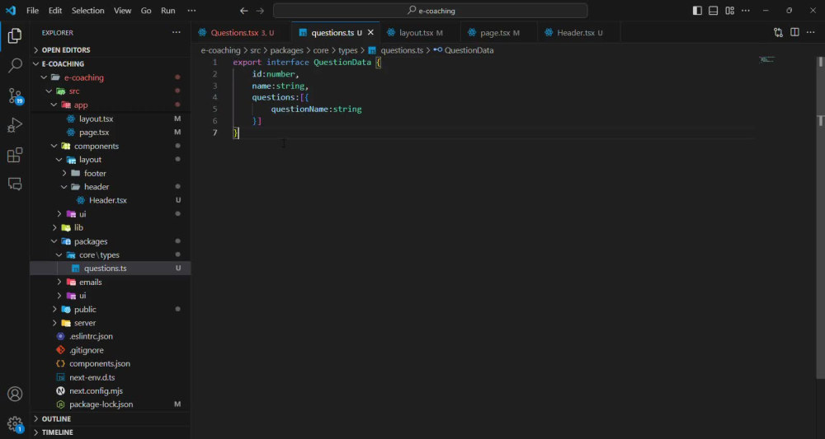Open the chat icon in activity bar
Viewport: 825px width, 439px height.
[15, 184]
